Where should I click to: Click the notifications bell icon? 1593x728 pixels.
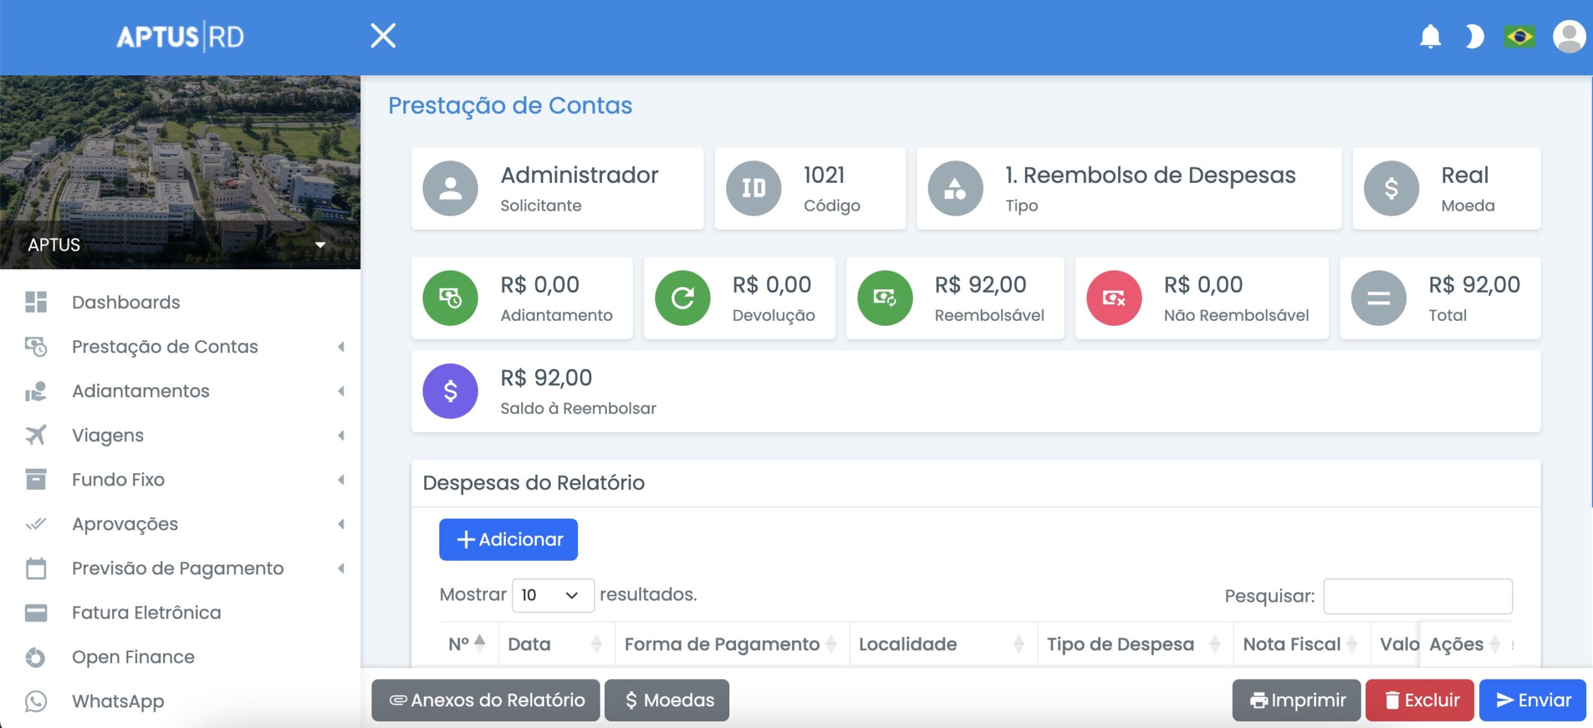coord(1430,36)
